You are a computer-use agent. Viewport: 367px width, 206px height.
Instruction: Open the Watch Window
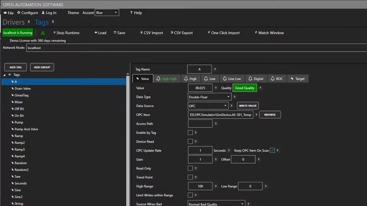(x=270, y=33)
